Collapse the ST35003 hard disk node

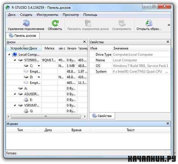point(15,60)
